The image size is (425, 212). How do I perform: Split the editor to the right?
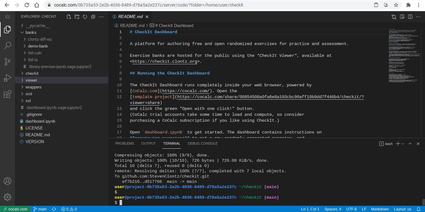[x=410, y=17]
